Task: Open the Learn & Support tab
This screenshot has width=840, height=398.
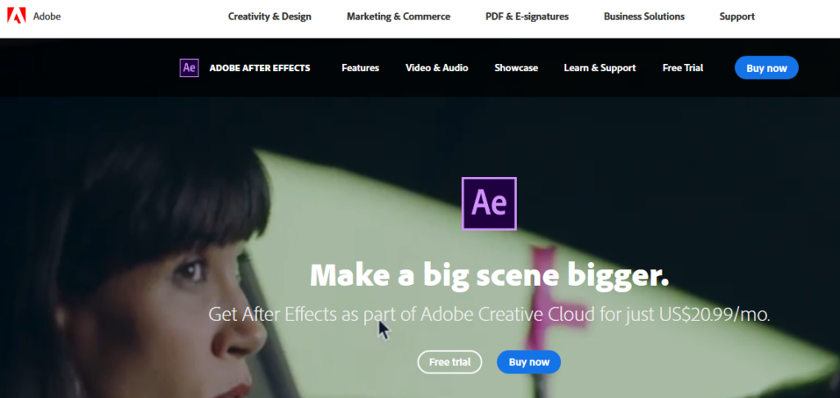Action: click(x=600, y=68)
